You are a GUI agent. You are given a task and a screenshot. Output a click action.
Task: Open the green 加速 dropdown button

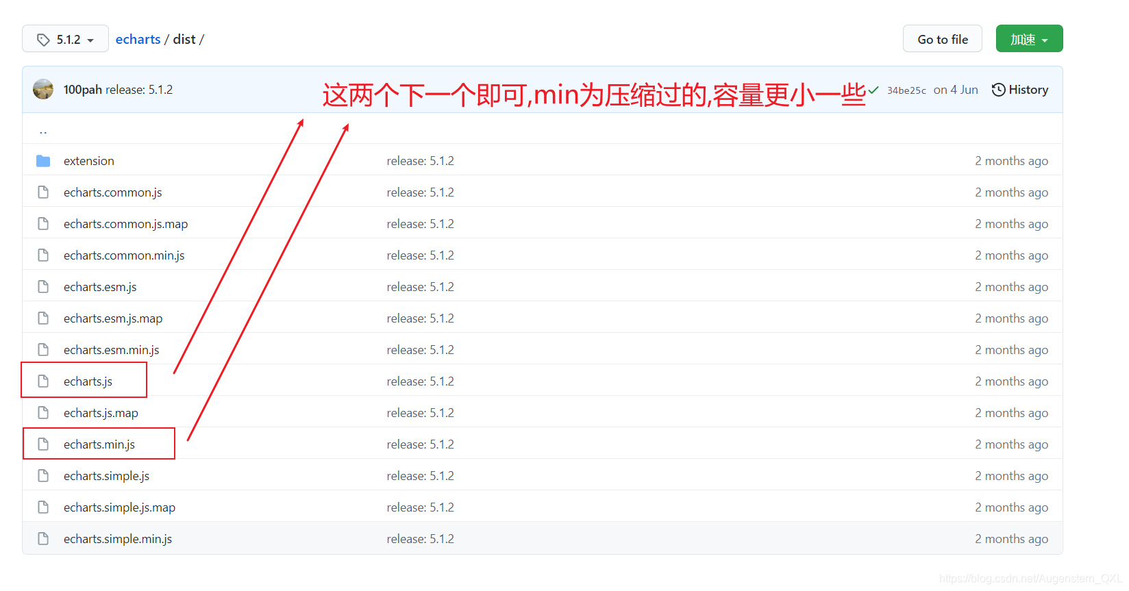(x=1029, y=39)
